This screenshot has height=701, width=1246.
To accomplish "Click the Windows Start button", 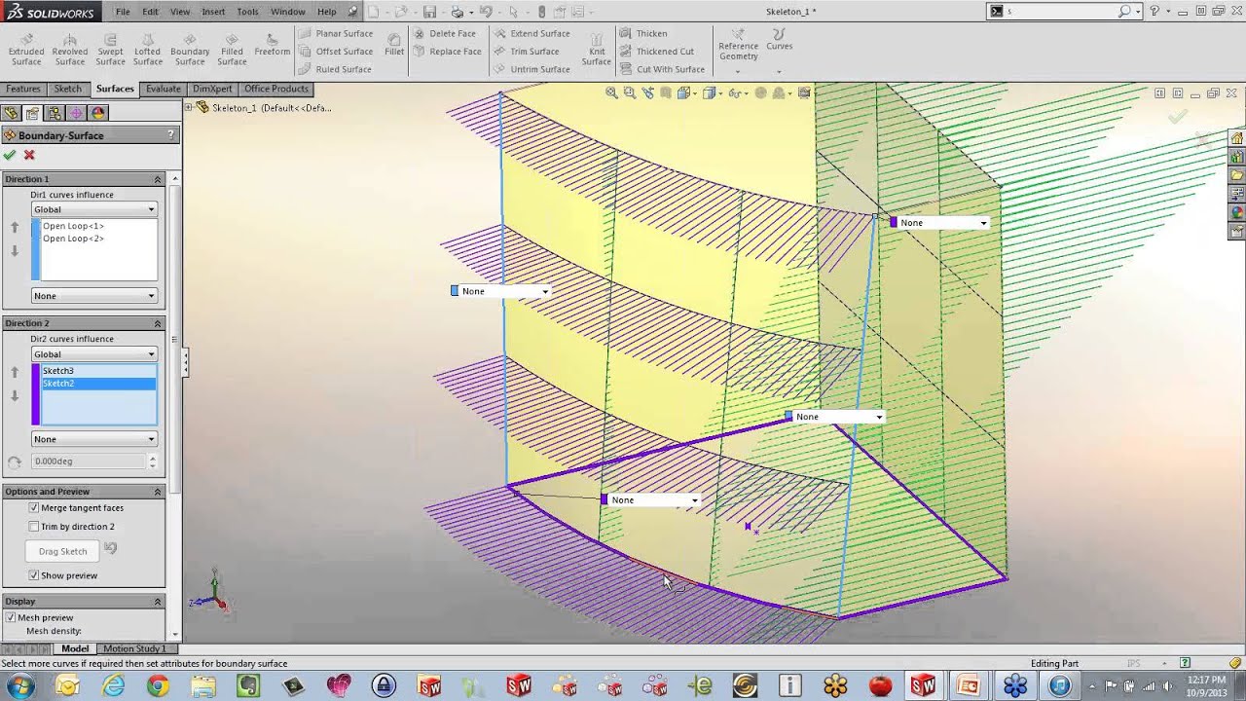I will pyautogui.click(x=19, y=686).
